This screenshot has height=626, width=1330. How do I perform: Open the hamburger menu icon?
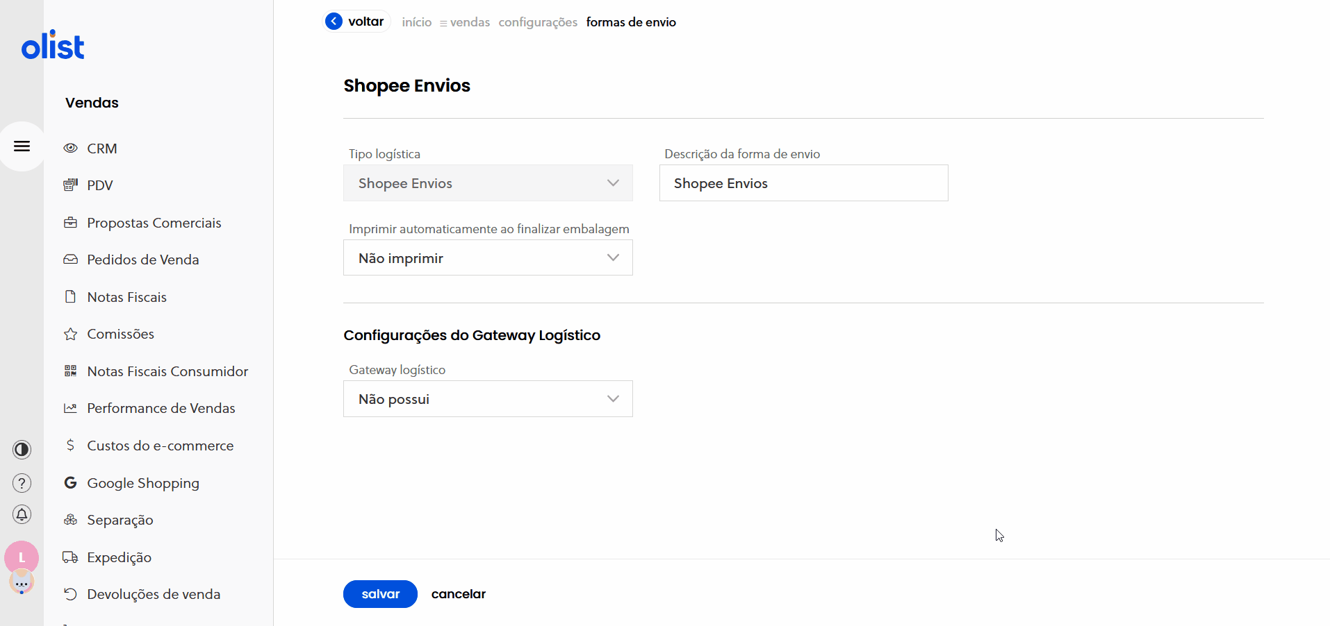(x=22, y=146)
